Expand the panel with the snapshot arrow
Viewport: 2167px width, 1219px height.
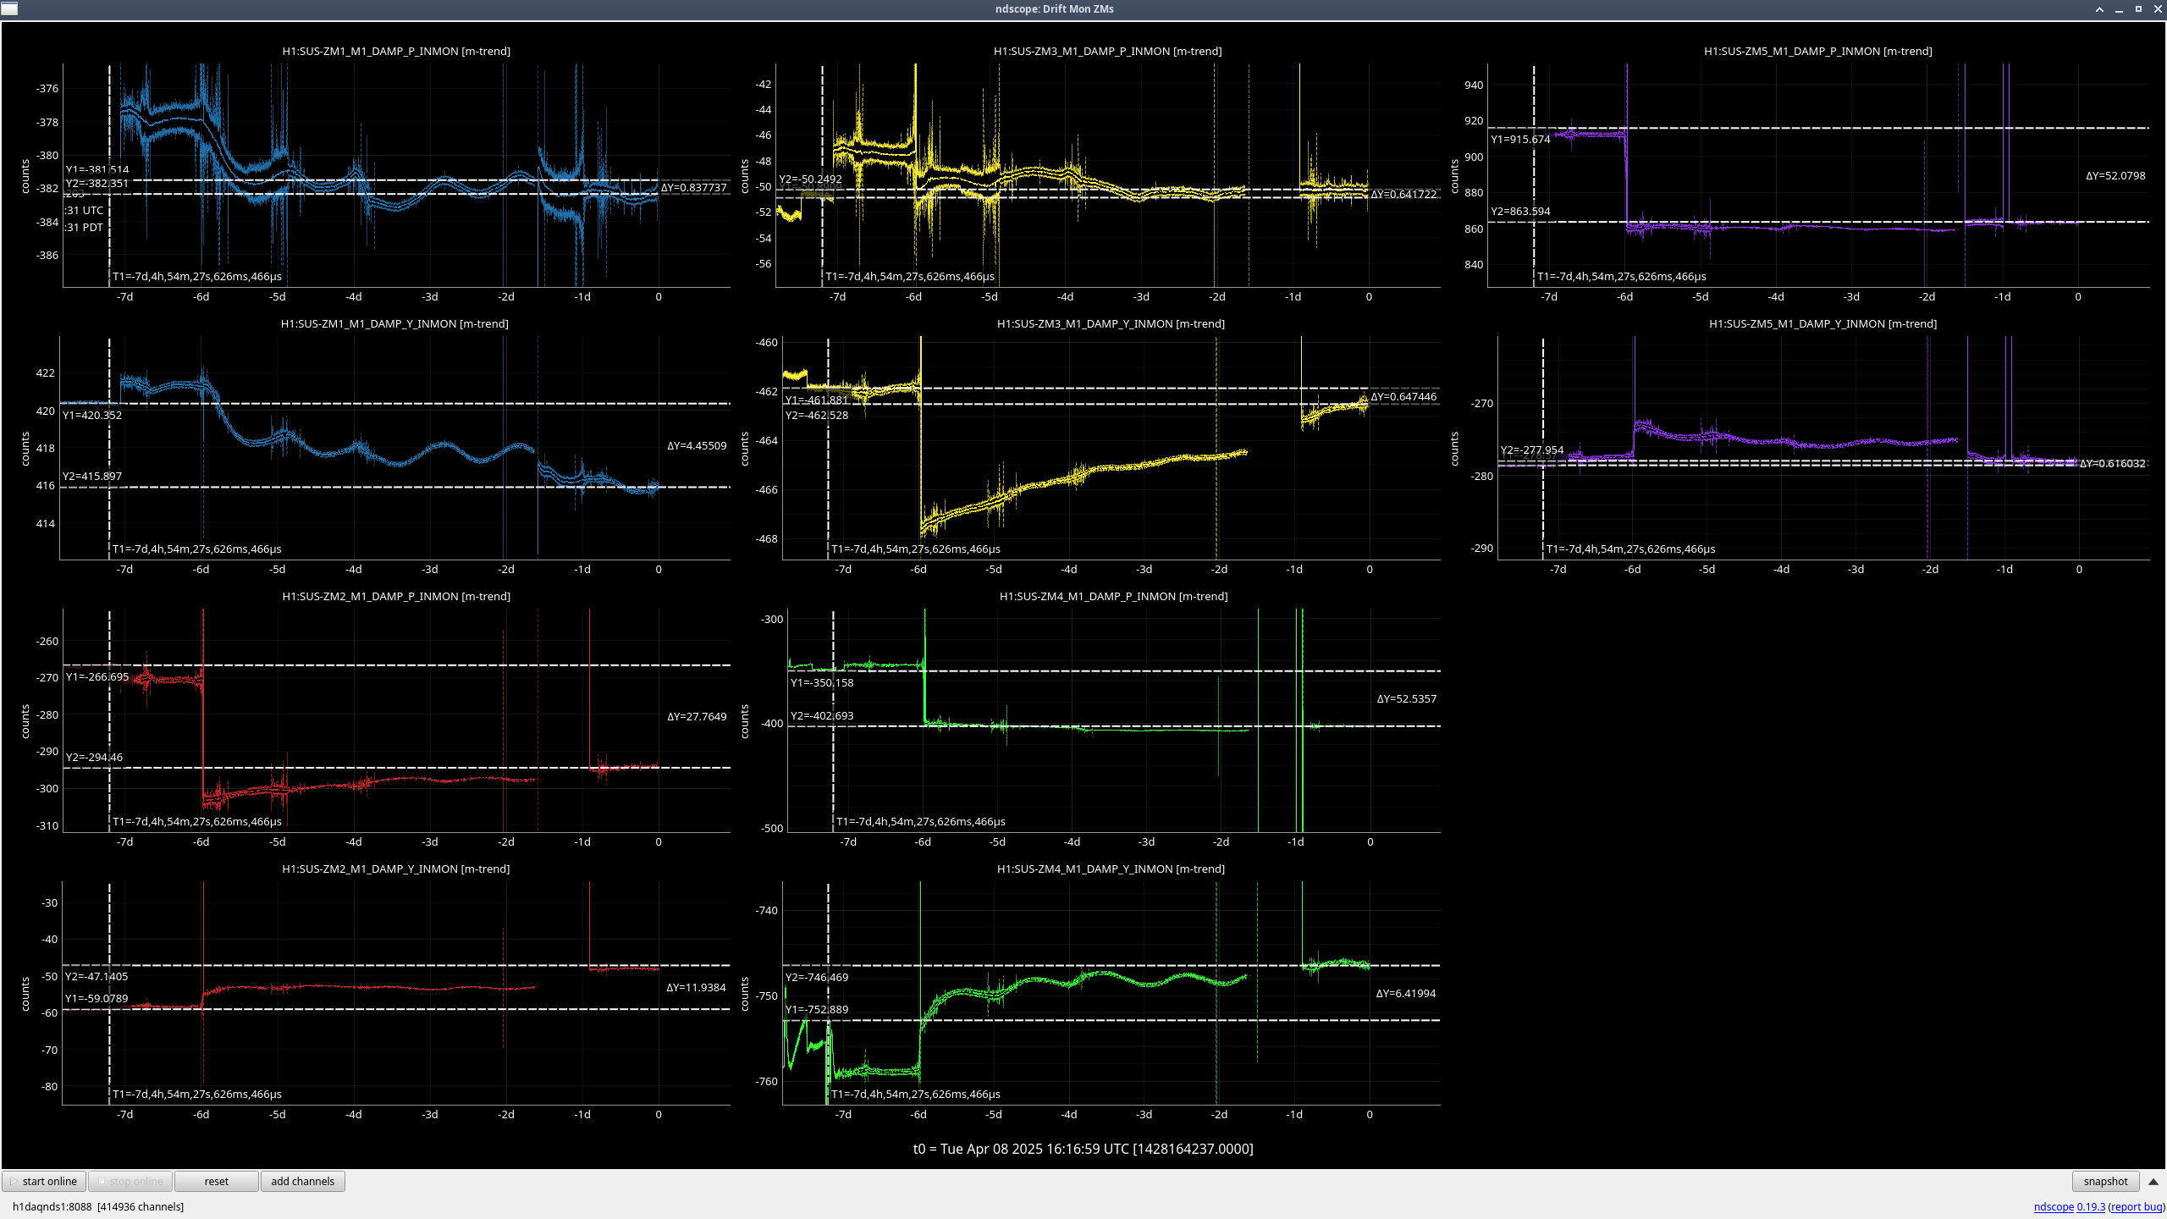2153,1181
